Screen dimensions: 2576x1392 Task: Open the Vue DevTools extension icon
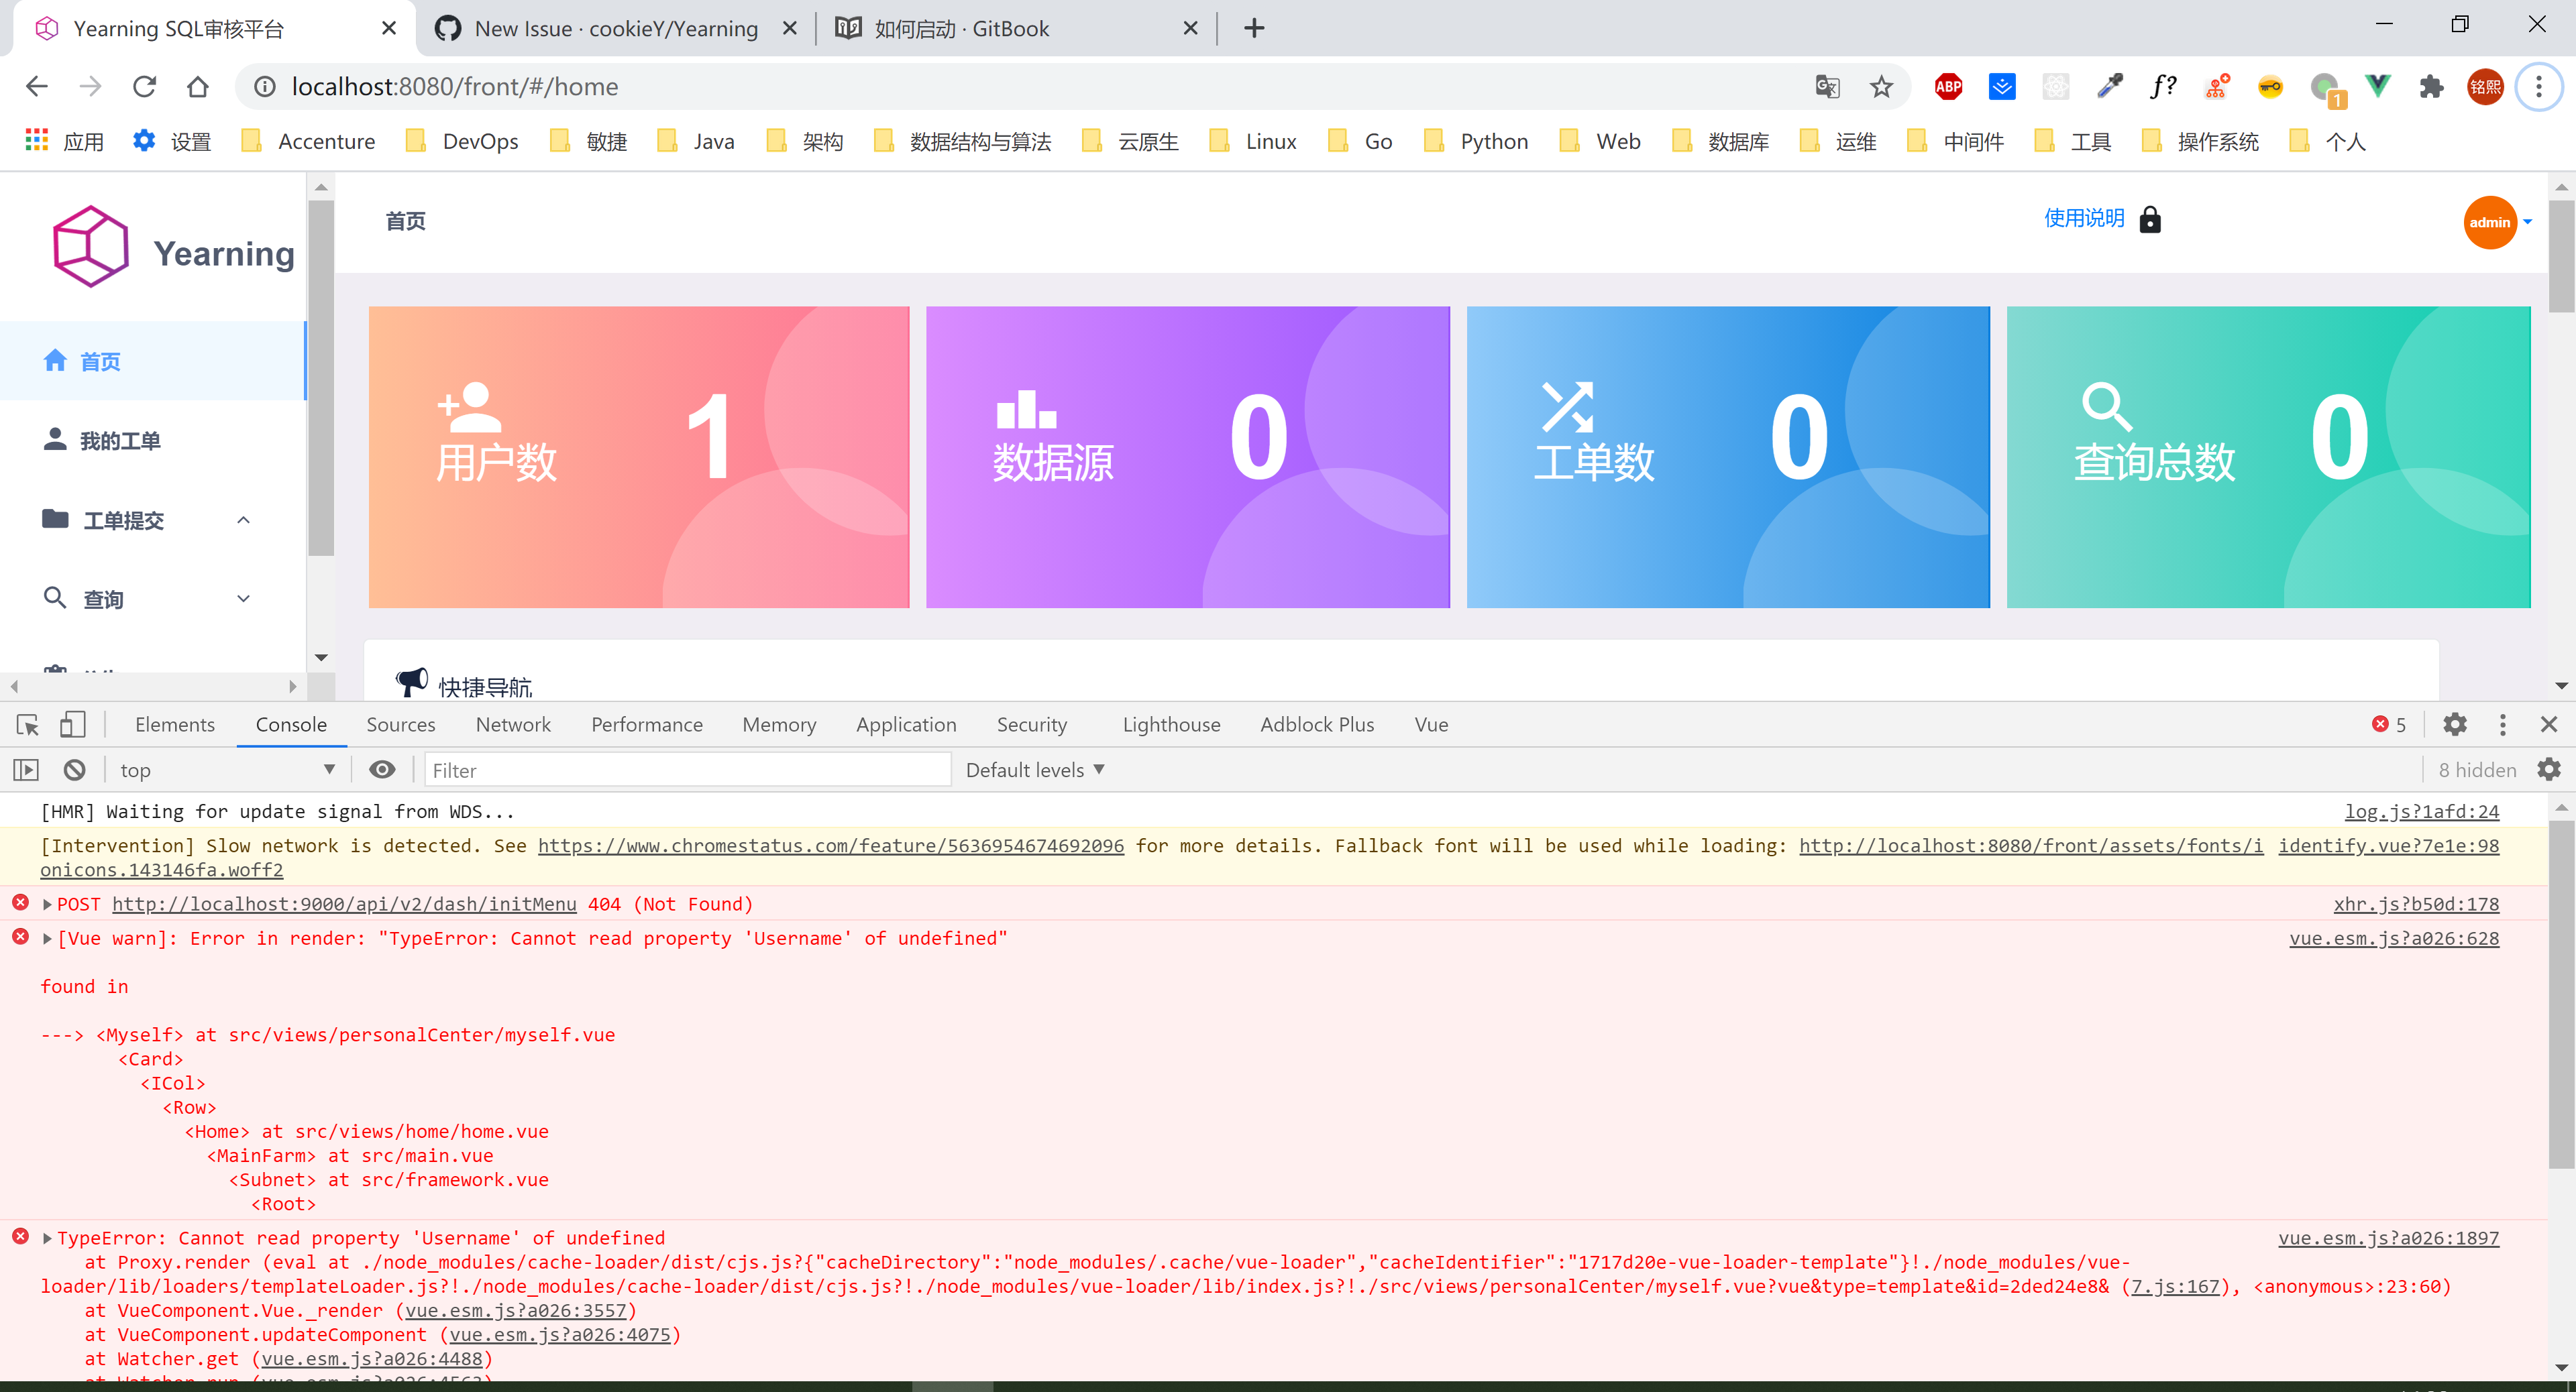point(2377,86)
